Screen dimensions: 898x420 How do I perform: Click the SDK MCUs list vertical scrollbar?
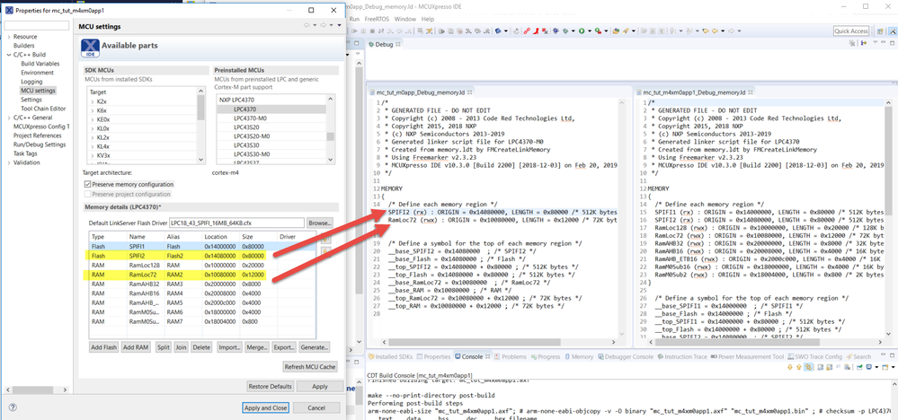tap(201, 125)
